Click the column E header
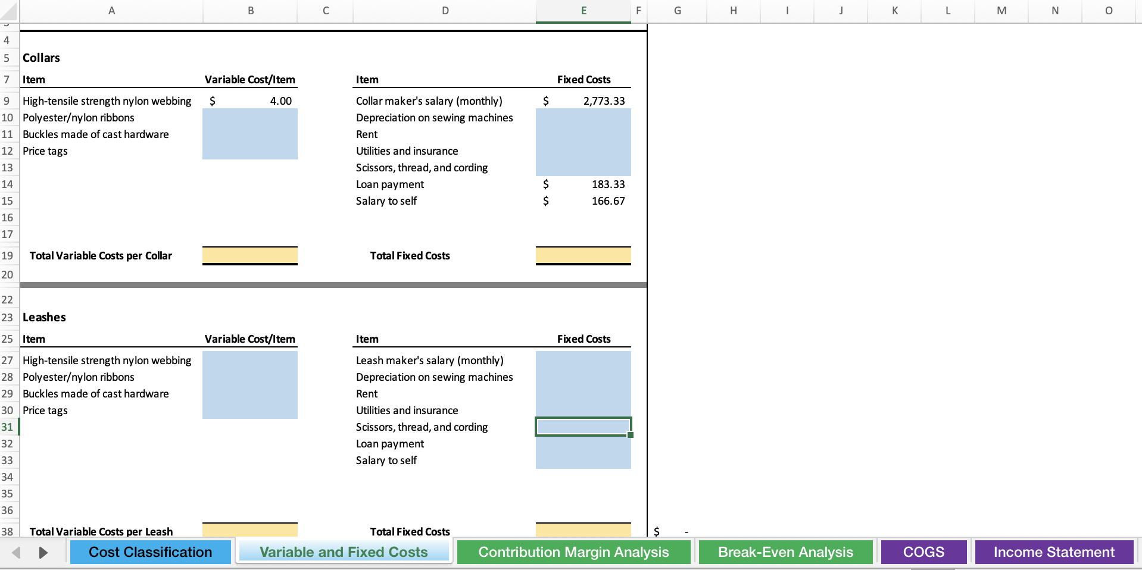Viewport: 1142px width, 570px height. click(x=582, y=11)
